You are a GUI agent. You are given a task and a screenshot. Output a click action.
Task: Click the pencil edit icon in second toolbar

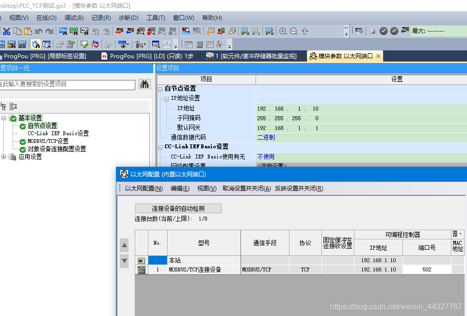point(84,45)
